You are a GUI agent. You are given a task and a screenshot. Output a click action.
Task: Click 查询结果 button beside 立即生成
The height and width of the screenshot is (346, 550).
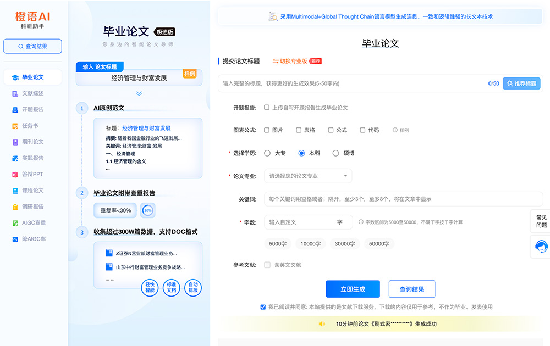412,289
